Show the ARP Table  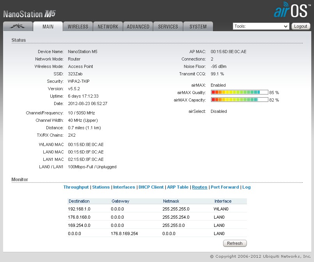[178, 187]
